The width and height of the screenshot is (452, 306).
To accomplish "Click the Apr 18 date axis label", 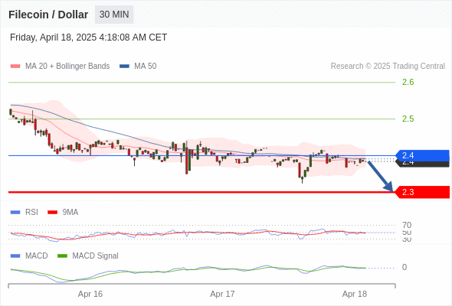I will tap(355, 294).
